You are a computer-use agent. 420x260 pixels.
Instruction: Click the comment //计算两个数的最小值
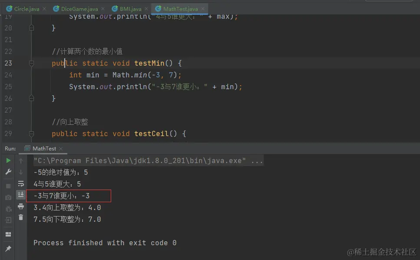[87, 51]
